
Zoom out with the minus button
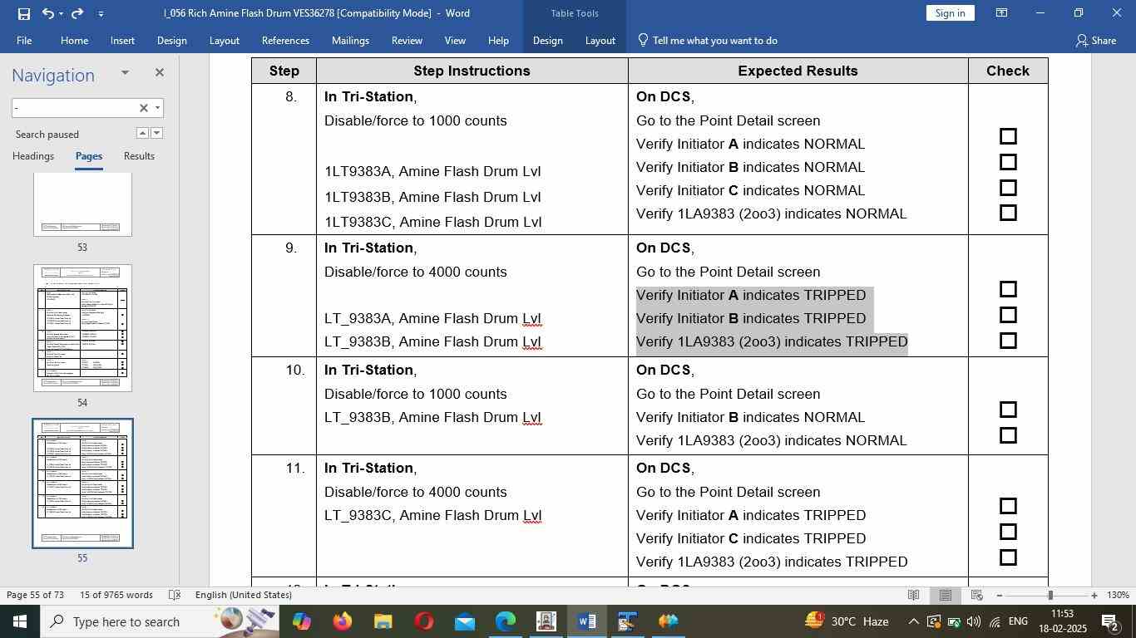coord(999,595)
